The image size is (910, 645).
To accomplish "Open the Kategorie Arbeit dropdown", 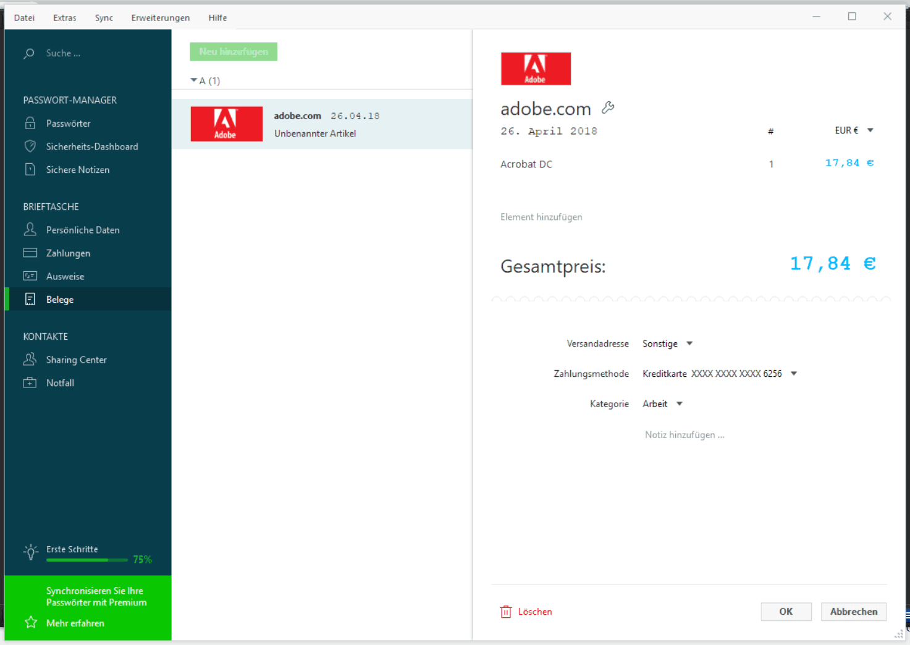I will click(662, 404).
